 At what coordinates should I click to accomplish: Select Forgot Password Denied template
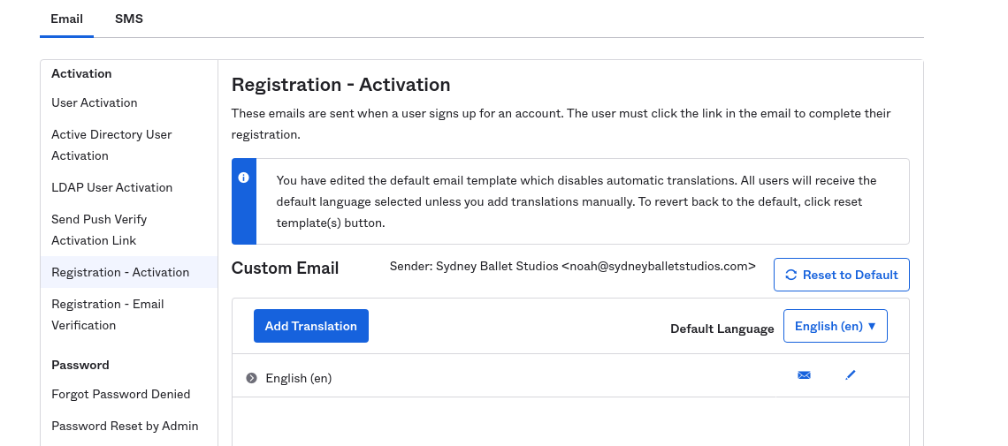pos(121,394)
